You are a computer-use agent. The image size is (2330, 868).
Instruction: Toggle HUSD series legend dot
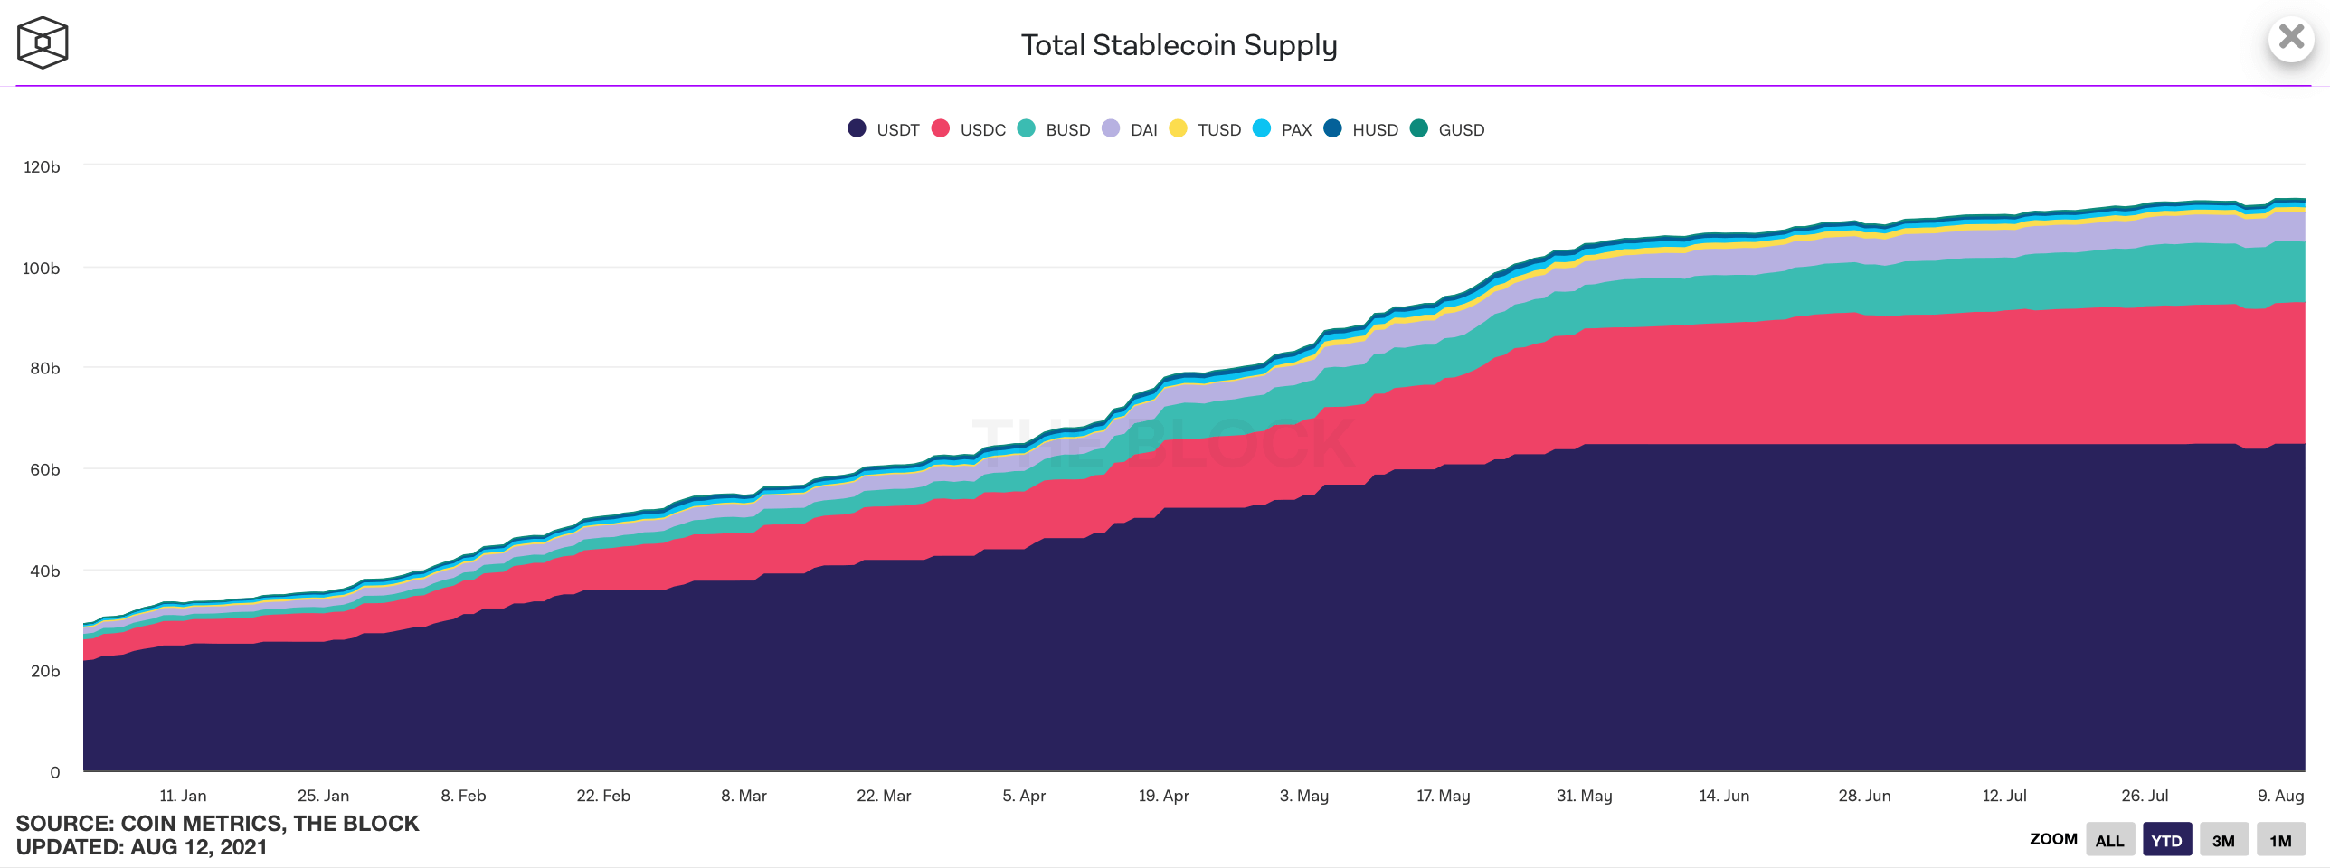[1332, 128]
